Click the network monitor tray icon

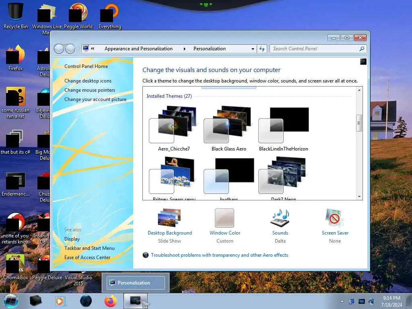tap(362, 301)
